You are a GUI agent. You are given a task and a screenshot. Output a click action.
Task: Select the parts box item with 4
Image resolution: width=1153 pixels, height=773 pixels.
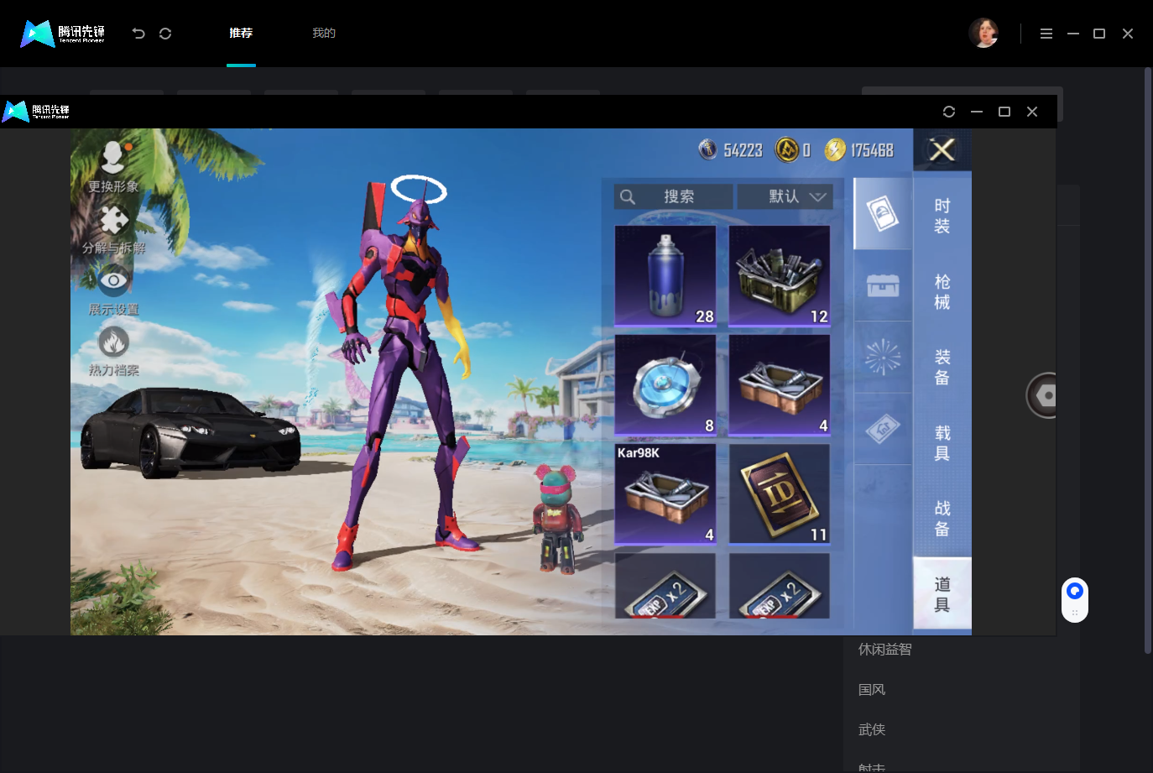(780, 384)
